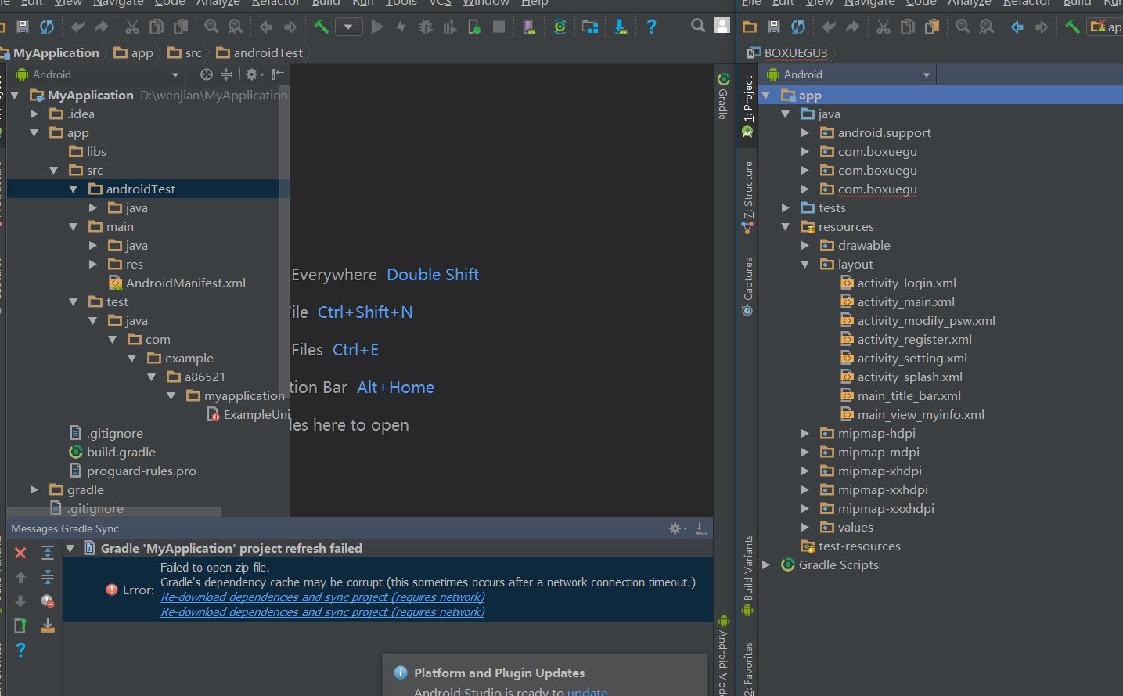
Task: Click the upper Re-download dependencies link
Action: click(x=322, y=597)
